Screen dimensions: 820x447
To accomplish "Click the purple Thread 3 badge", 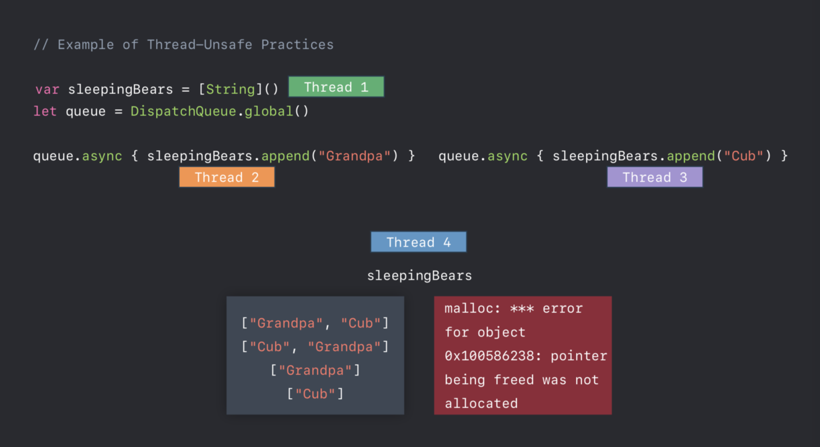I will (655, 177).
